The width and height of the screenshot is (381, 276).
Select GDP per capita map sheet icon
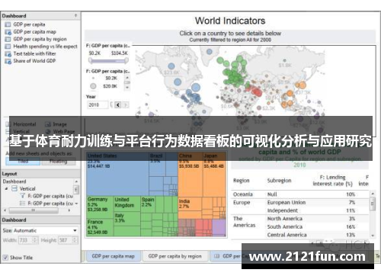click(8, 32)
